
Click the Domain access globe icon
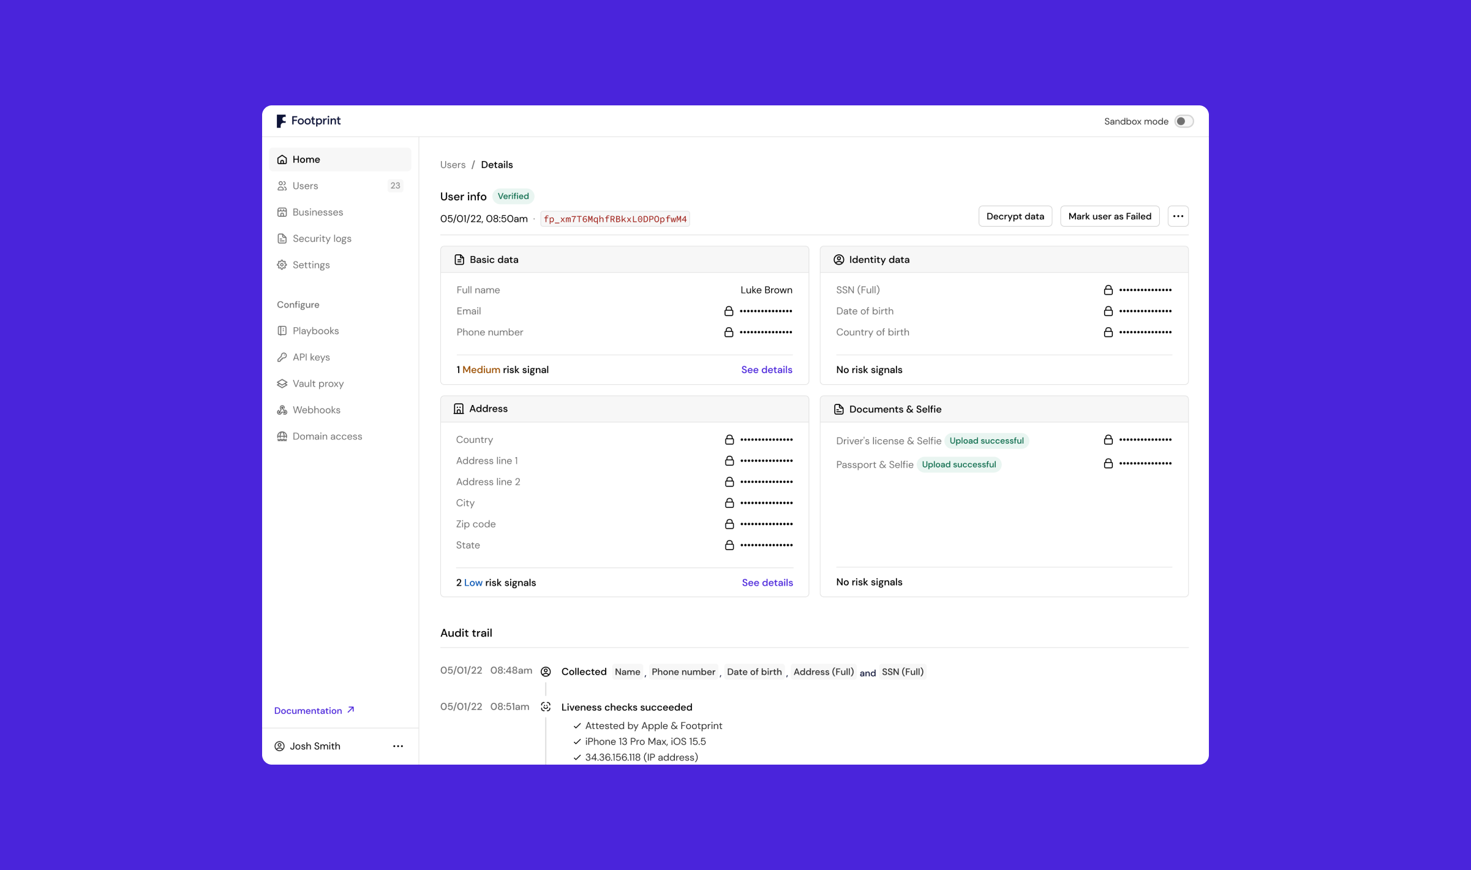point(282,436)
